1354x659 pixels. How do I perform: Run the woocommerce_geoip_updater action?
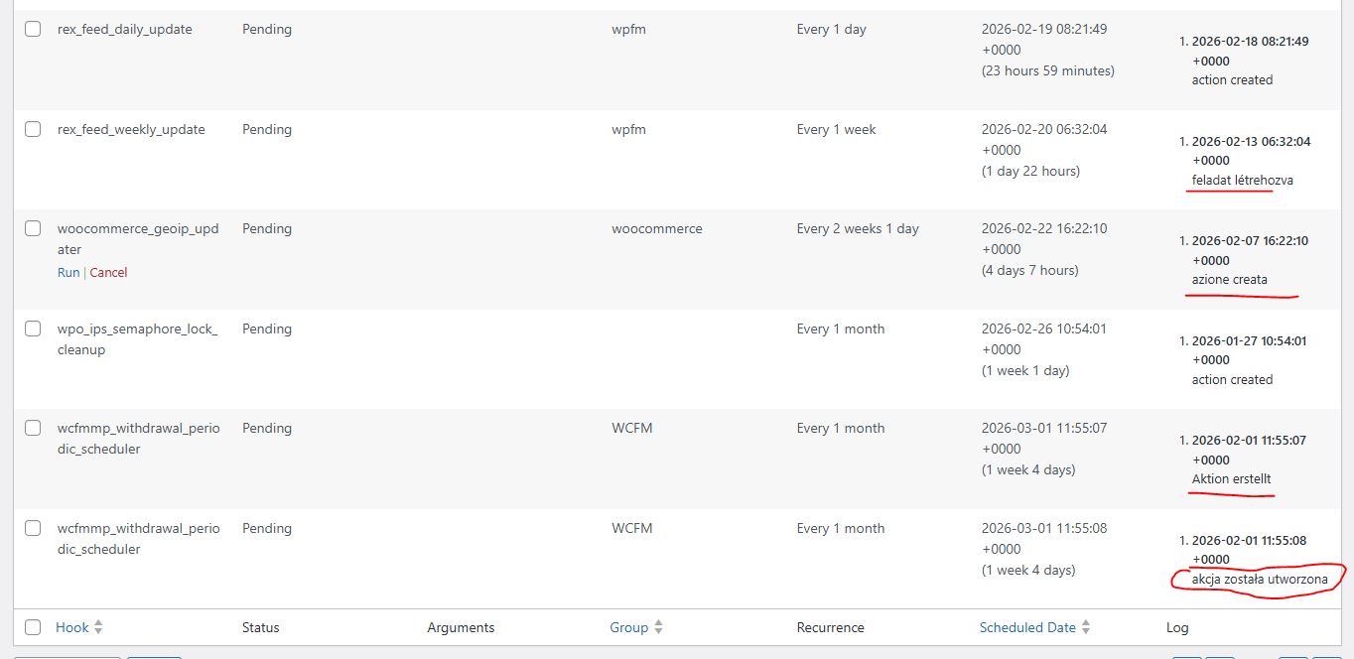pos(68,272)
